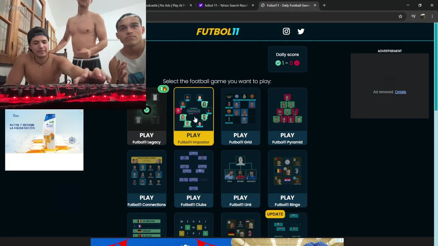Click completed checkmark on Legacy card
Viewport: 438px width, 246px height.
[146, 110]
